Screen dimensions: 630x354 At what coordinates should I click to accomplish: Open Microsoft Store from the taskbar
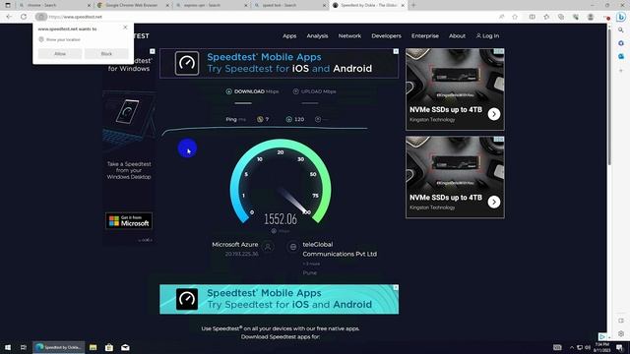pyautogui.click(x=109, y=347)
